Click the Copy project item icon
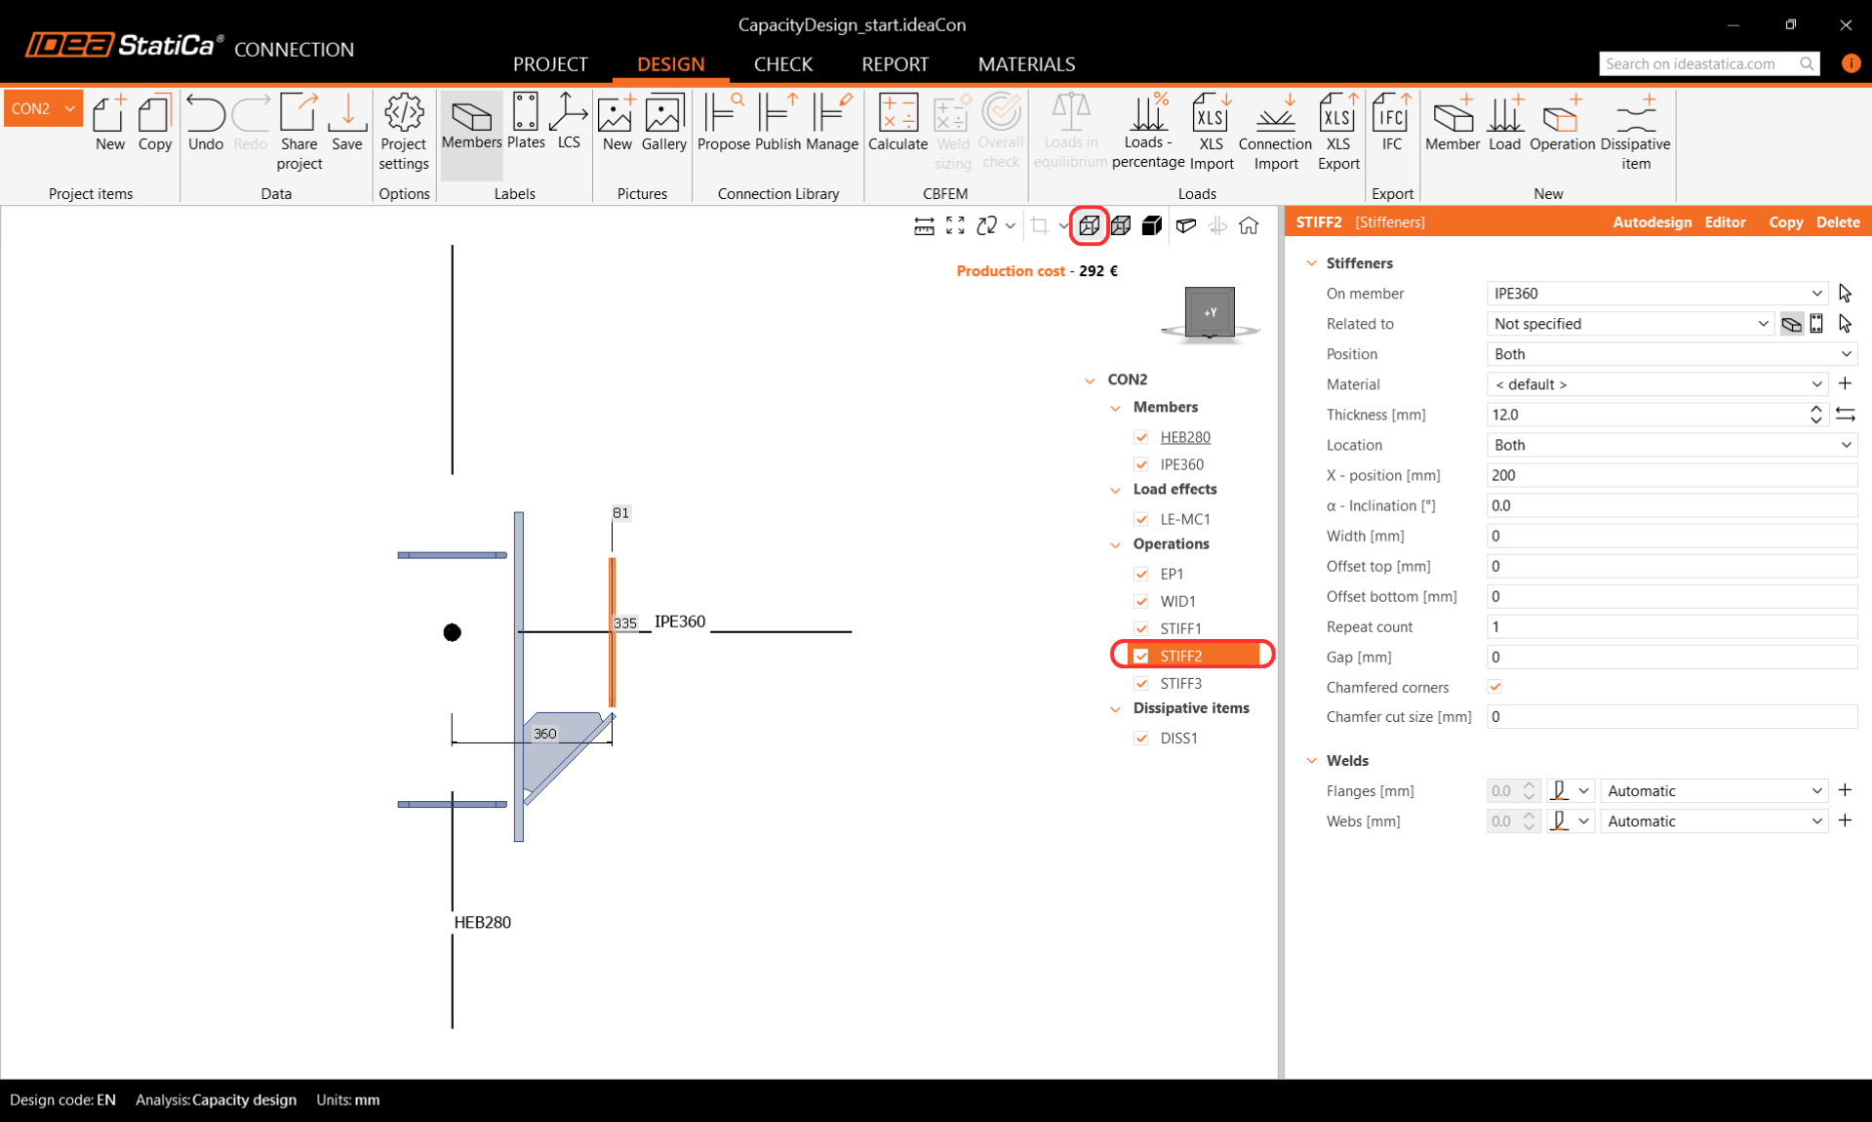 [154, 123]
